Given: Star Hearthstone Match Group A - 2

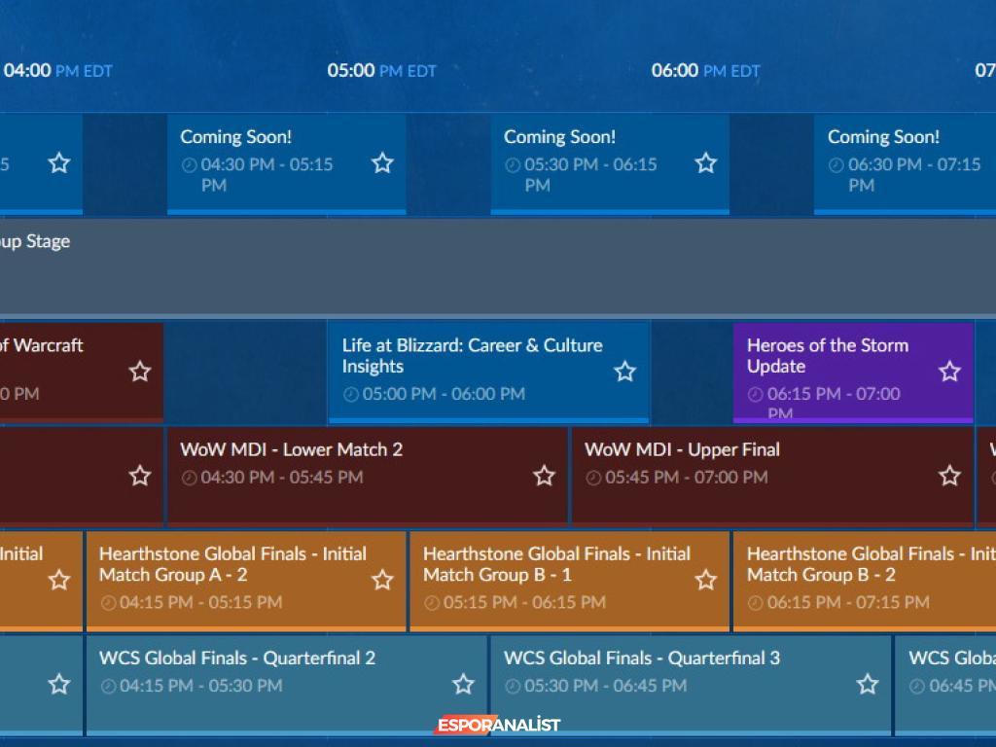Looking at the screenshot, I should [x=382, y=580].
